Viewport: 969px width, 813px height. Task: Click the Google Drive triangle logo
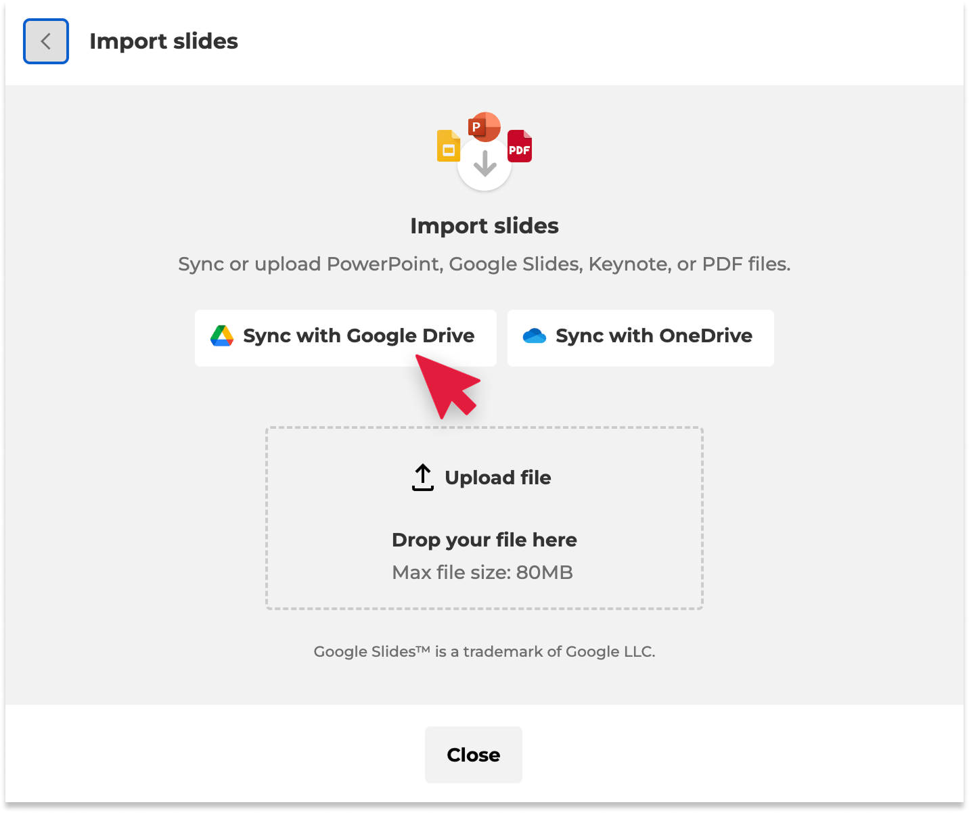pyautogui.click(x=222, y=336)
